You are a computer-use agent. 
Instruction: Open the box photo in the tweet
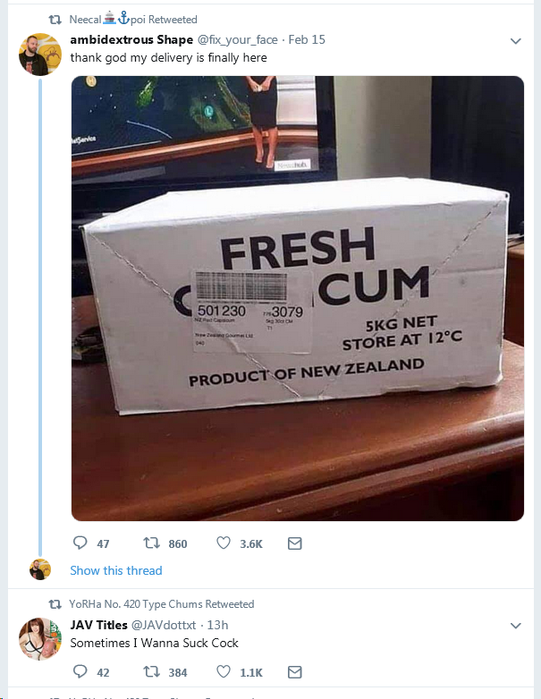tap(297, 298)
